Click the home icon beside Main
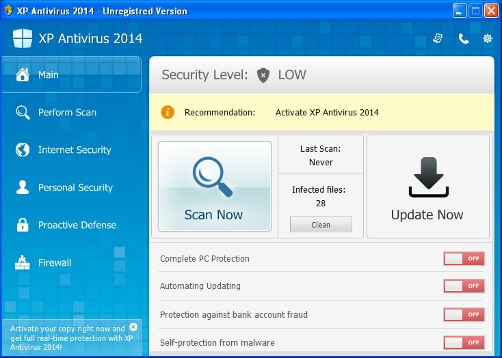 pos(23,74)
